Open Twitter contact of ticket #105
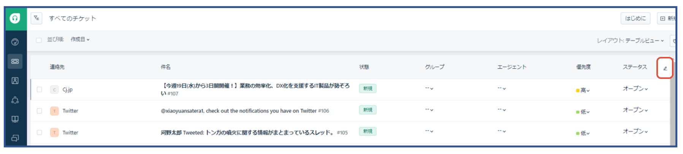This screenshot has height=154, width=683. click(x=70, y=132)
